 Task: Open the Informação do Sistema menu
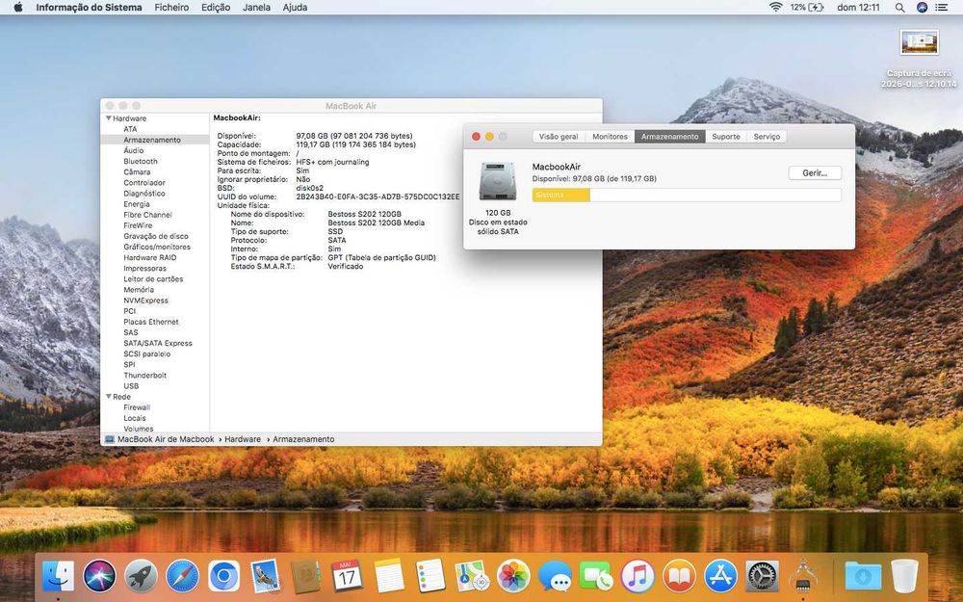[x=89, y=8]
